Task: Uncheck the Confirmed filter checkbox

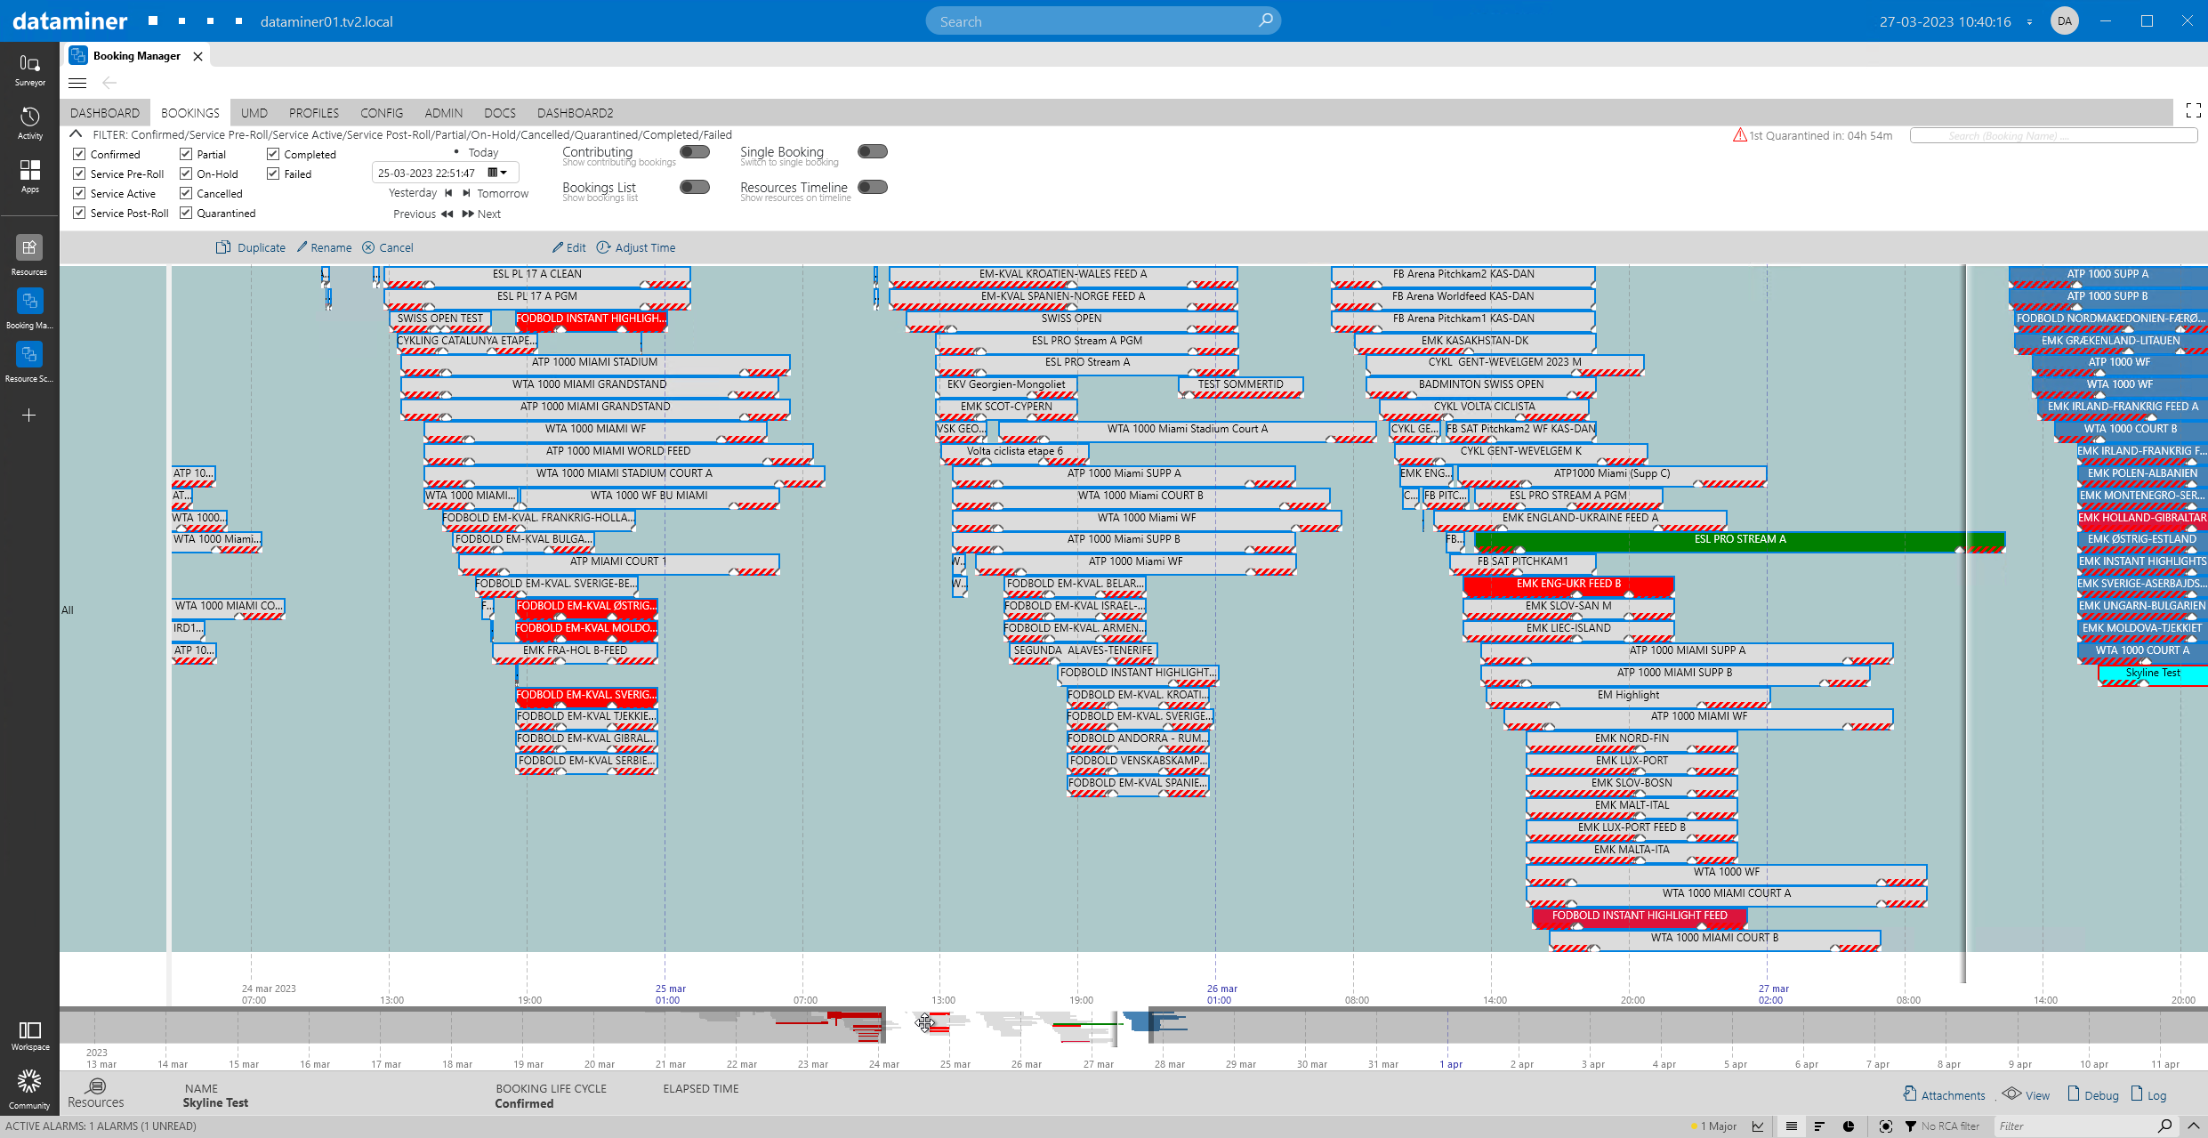Action: pos(79,154)
